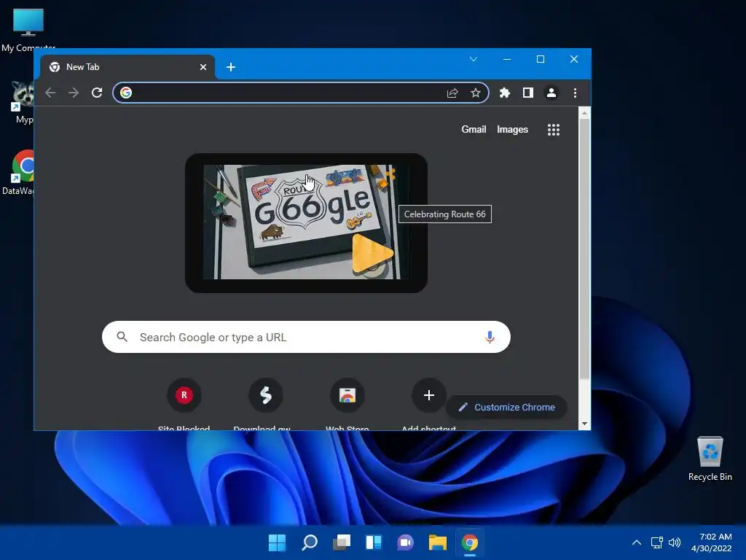Image resolution: width=746 pixels, height=560 pixels.
Task: Open the Download shortcut tile
Action: 265,395
